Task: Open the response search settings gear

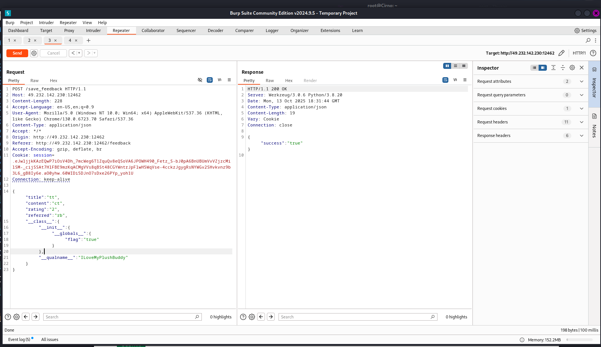Action: coord(252,317)
